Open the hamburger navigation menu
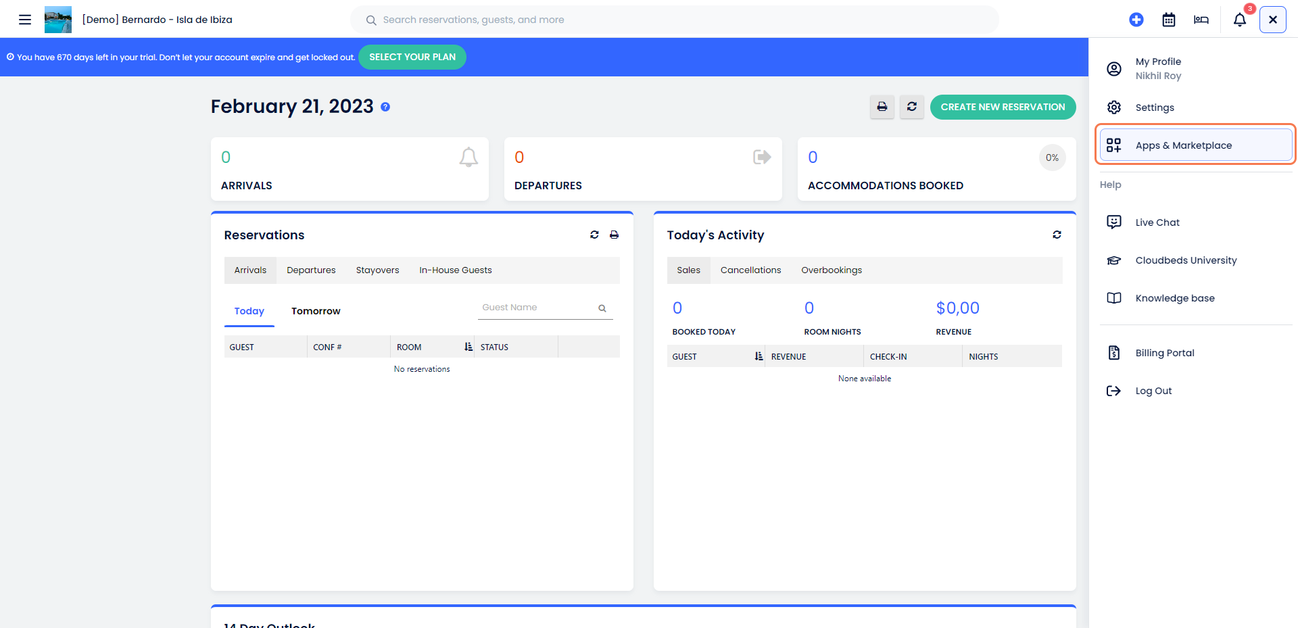 25,20
